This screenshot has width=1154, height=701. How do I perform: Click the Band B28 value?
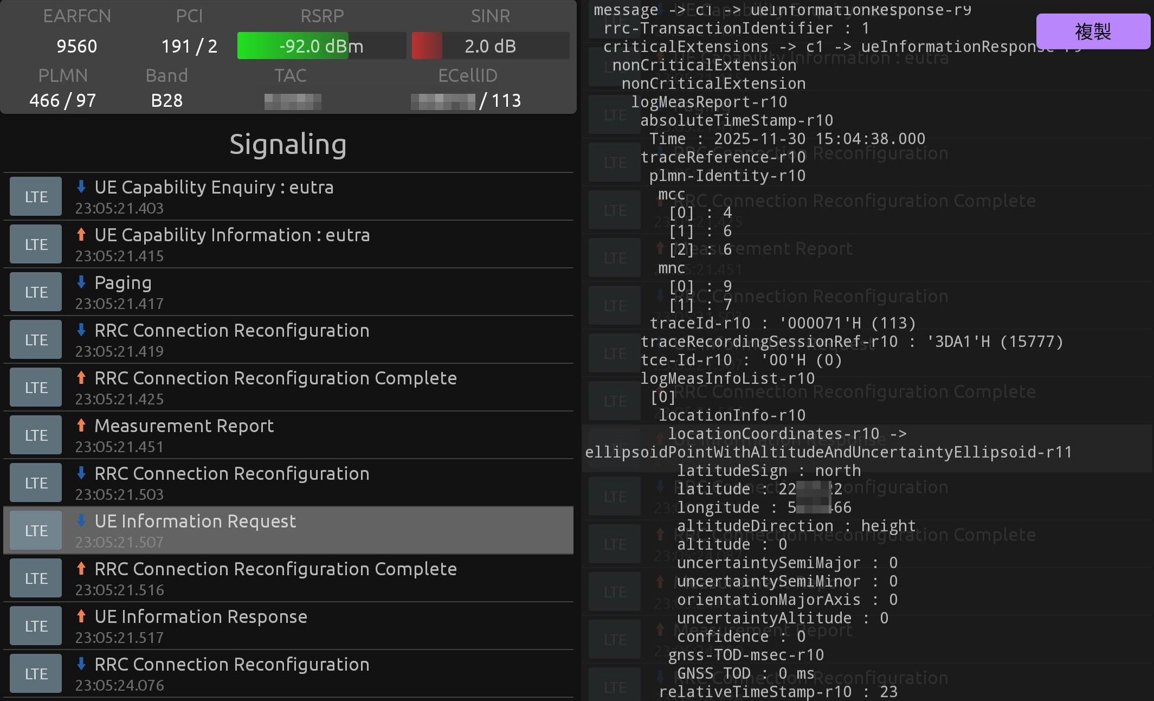click(x=166, y=100)
